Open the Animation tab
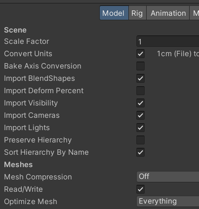The height and width of the screenshot is (209, 199). click(x=168, y=13)
